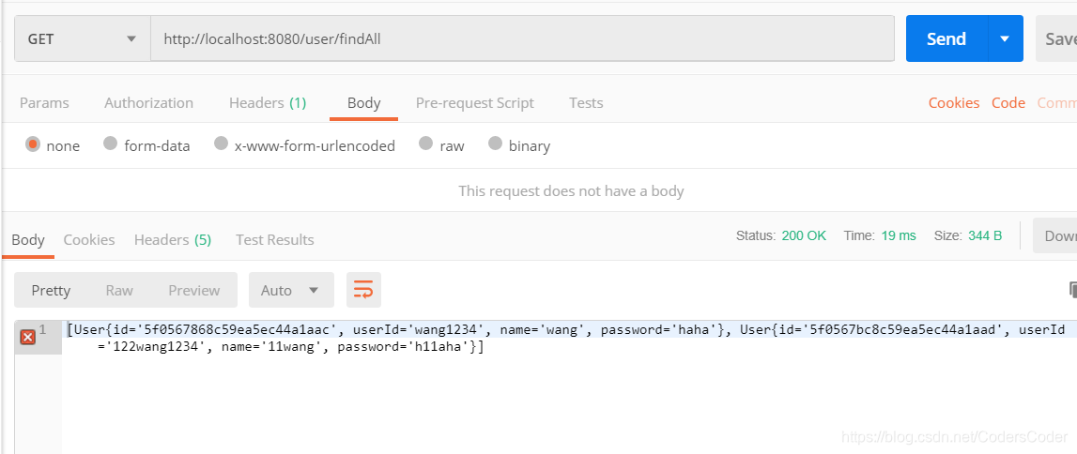
Task: Click the copy response icon at right edge
Action: 1072,290
